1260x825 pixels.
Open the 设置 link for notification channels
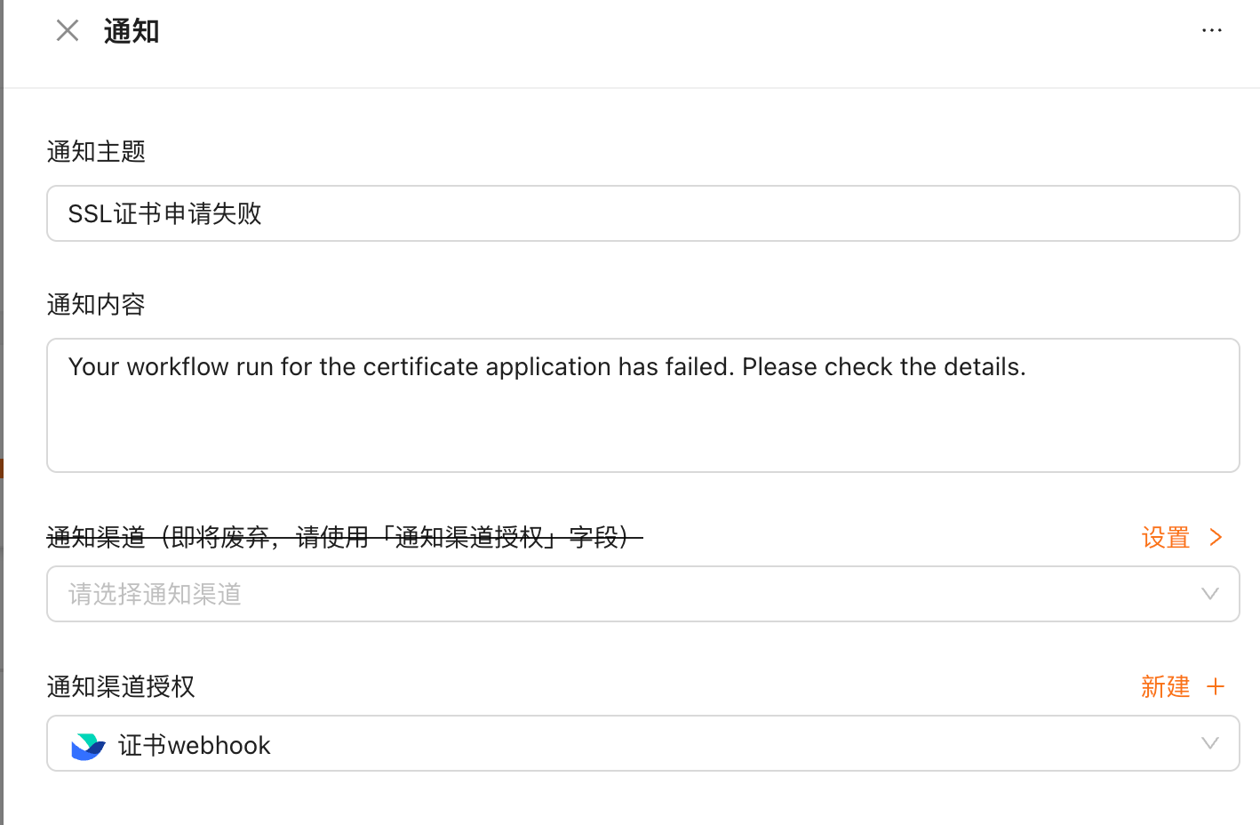click(1165, 537)
